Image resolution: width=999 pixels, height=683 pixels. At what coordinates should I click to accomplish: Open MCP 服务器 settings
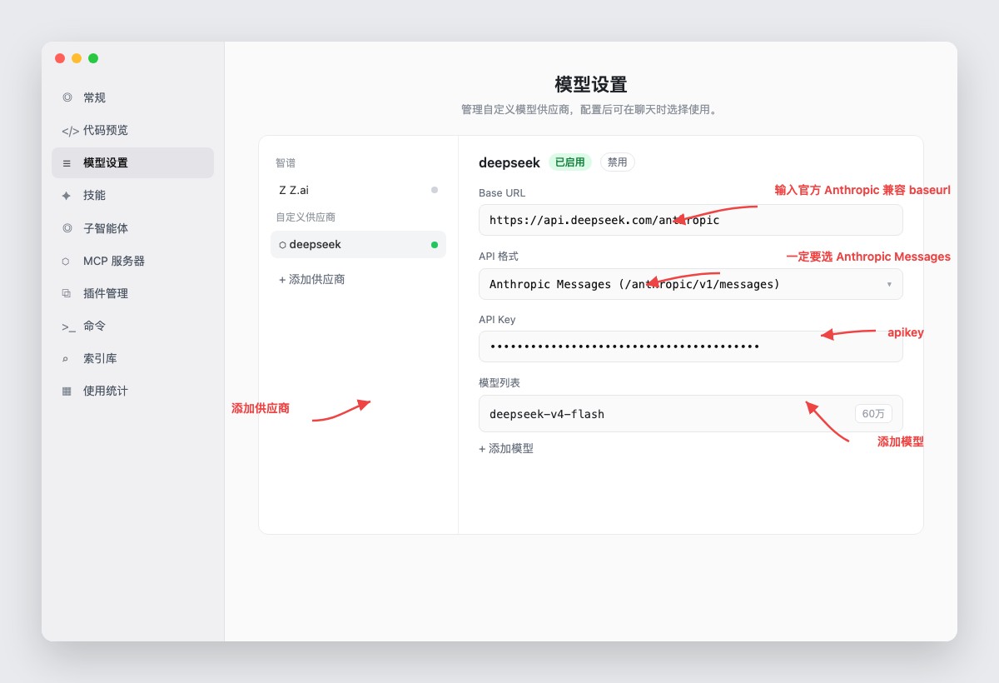(132, 261)
